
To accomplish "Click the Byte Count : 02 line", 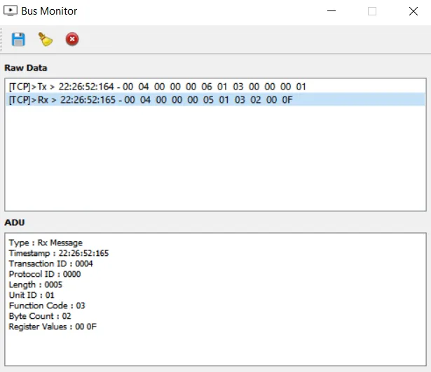I will (x=40, y=316).
